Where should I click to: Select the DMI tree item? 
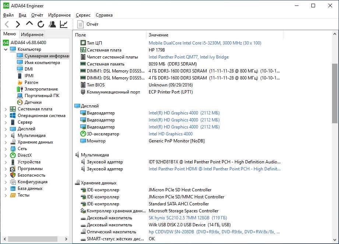point(29,69)
